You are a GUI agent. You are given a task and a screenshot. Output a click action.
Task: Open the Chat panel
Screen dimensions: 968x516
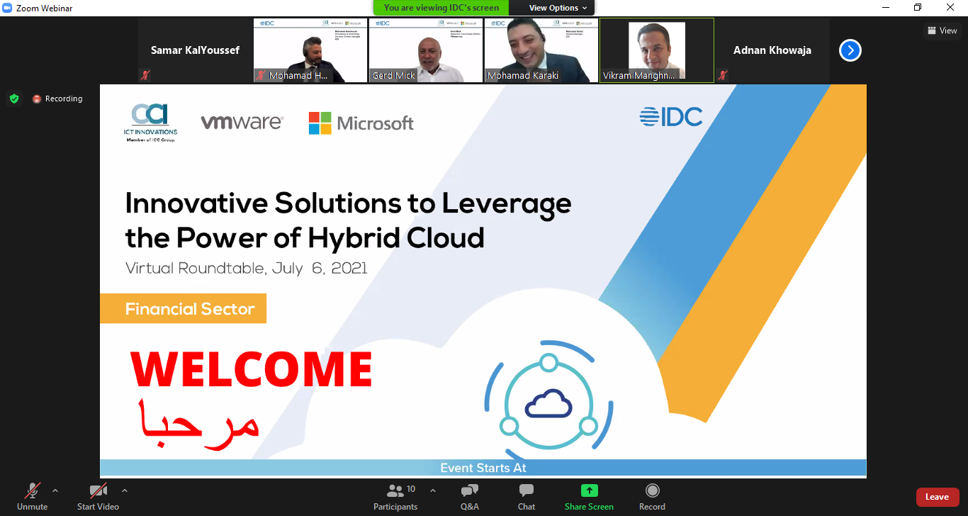pyautogui.click(x=527, y=496)
